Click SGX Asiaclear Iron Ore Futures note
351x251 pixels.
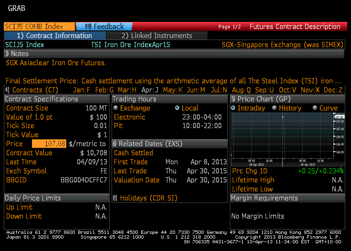pos(56,63)
